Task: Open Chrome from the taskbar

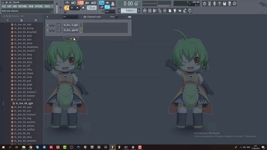Action: 30,147
